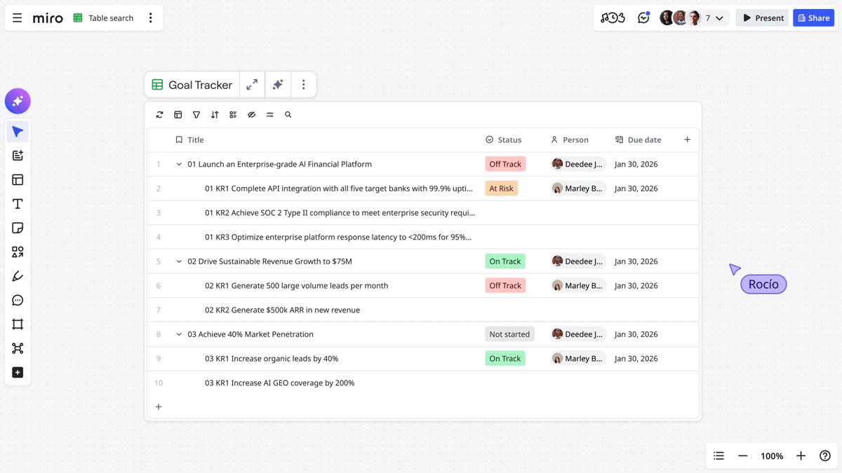
Task: Expand the collaborators list chevron
Action: pos(719,18)
